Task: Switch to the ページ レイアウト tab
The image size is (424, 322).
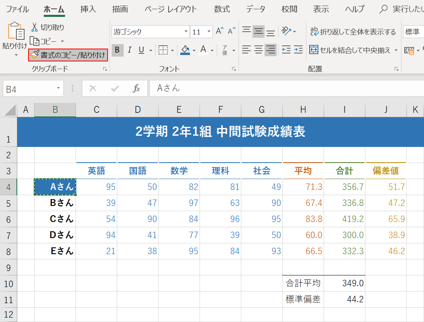Action: (171, 9)
